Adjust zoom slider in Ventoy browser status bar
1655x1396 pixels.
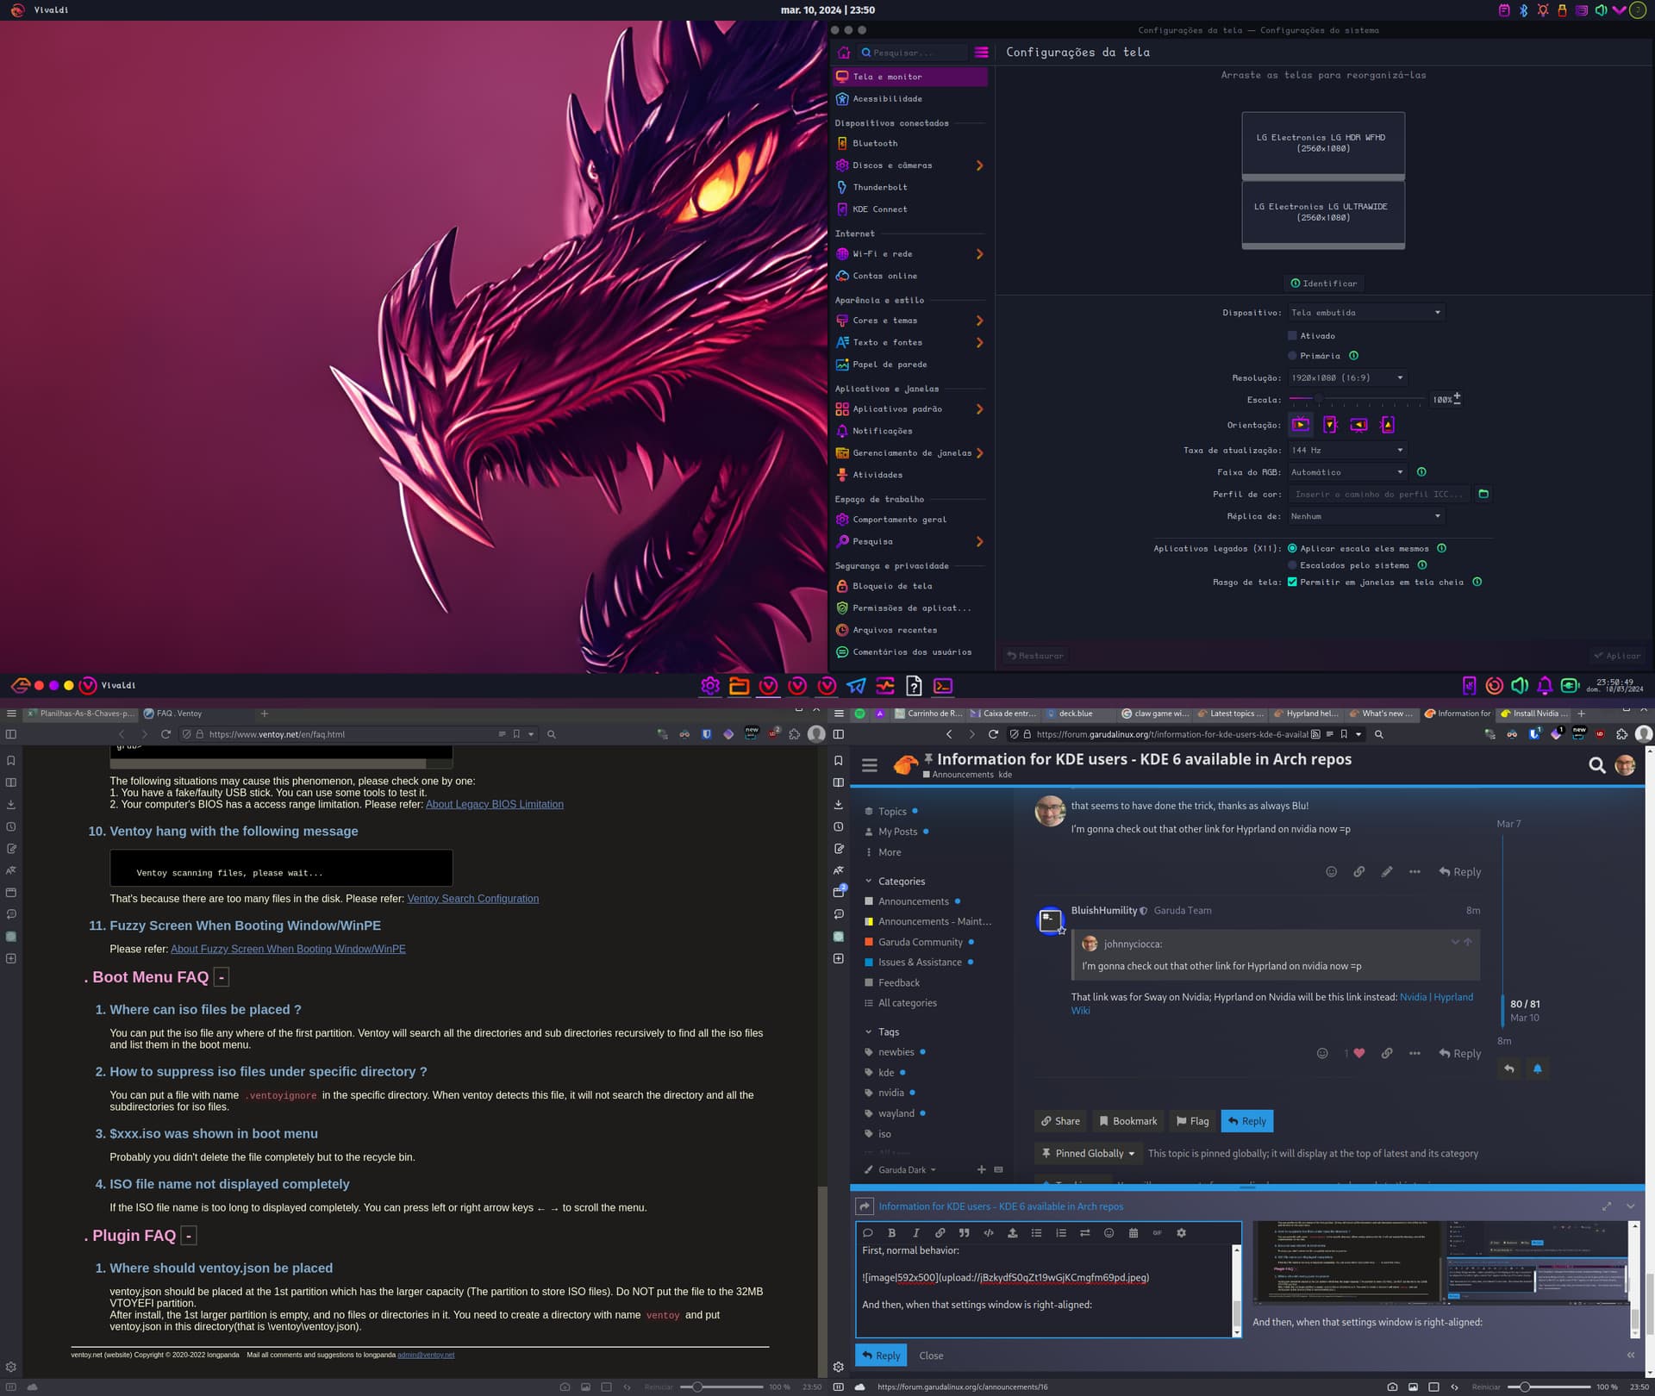pos(721,1387)
